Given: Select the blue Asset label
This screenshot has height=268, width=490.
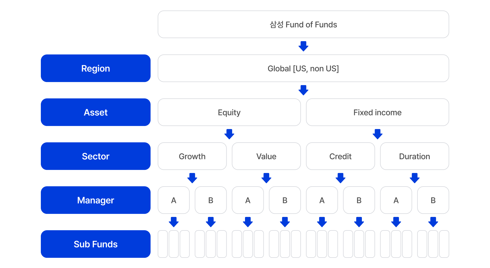Looking at the screenshot, I should [x=96, y=112].
